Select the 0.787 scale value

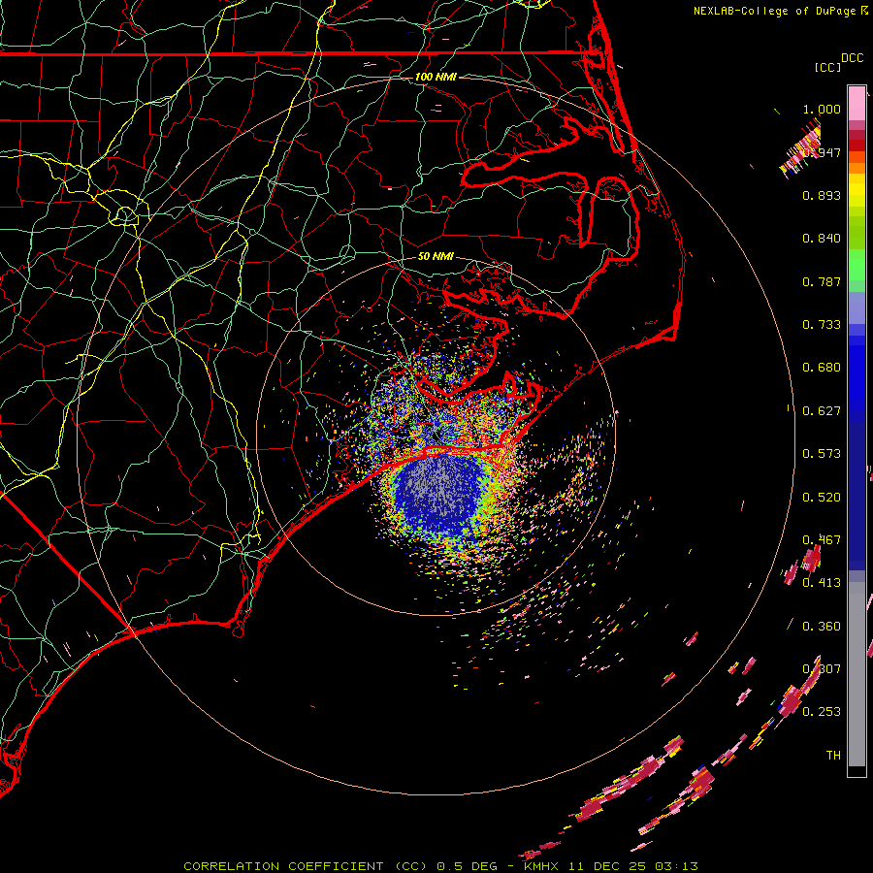pos(822,281)
